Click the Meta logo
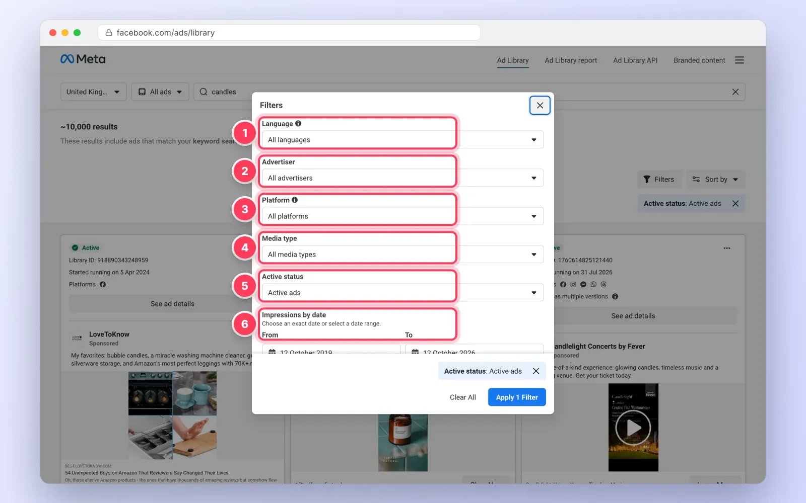The image size is (806, 503). (83, 59)
